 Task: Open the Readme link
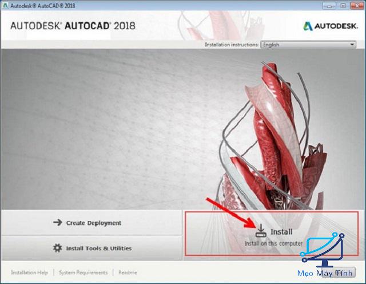pyautogui.click(x=128, y=273)
